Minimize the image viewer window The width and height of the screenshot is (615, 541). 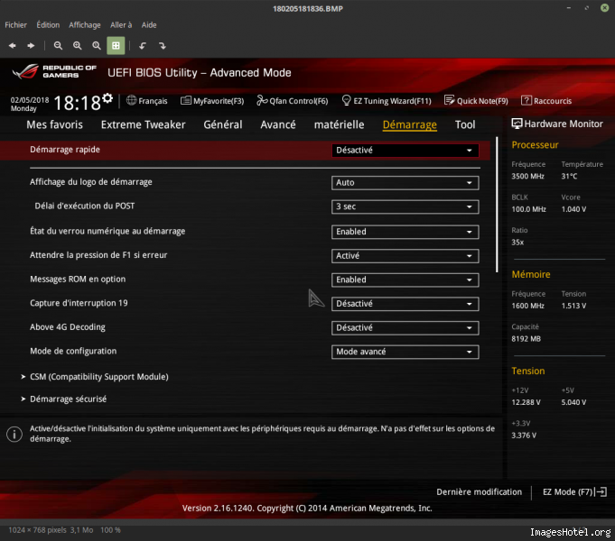[x=568, y=8]
